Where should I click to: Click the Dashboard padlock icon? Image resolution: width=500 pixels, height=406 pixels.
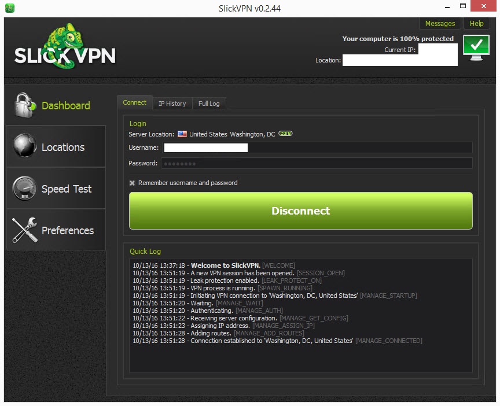25,105
